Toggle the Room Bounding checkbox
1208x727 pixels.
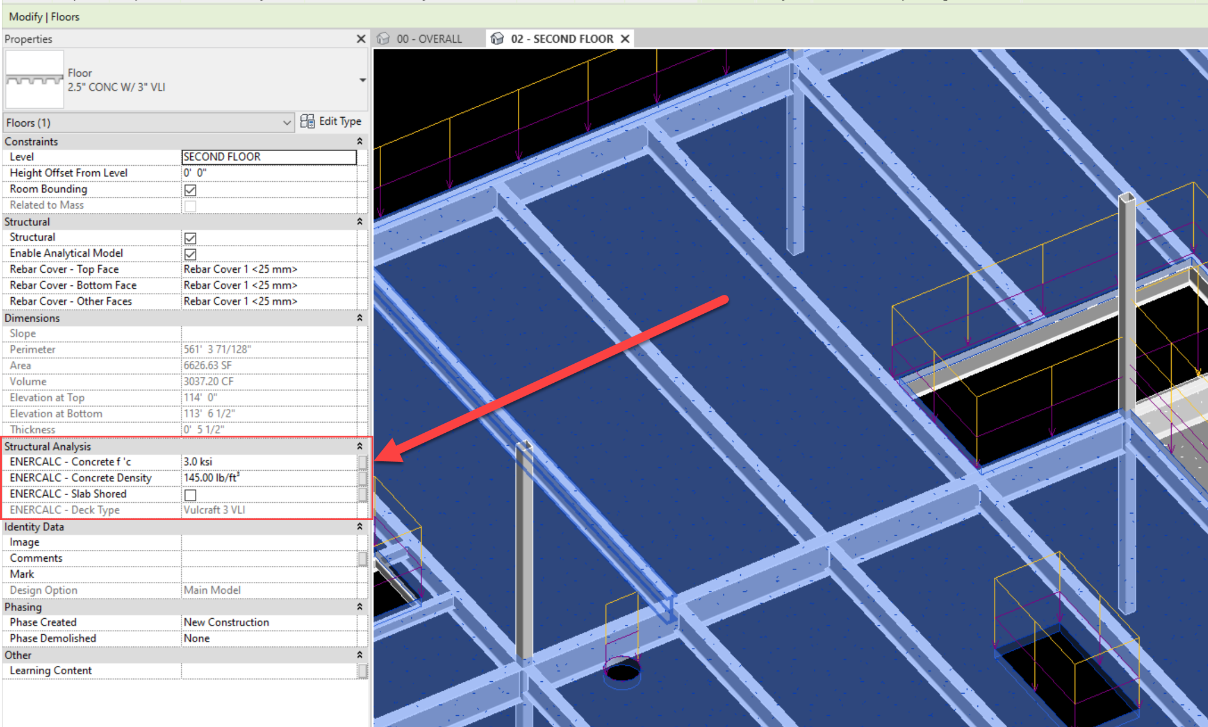click(190, 190)
